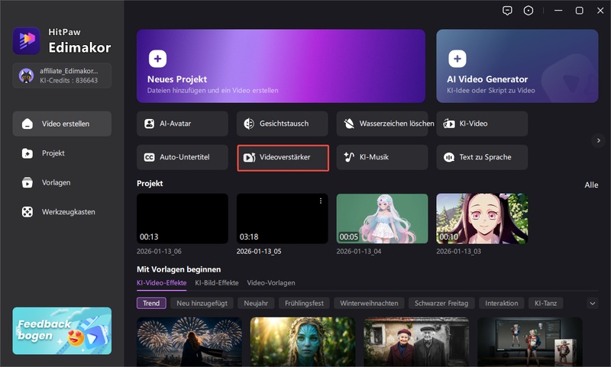
Task: Open project thumbnail 2026-01-13_04
Action: (382, 218)
